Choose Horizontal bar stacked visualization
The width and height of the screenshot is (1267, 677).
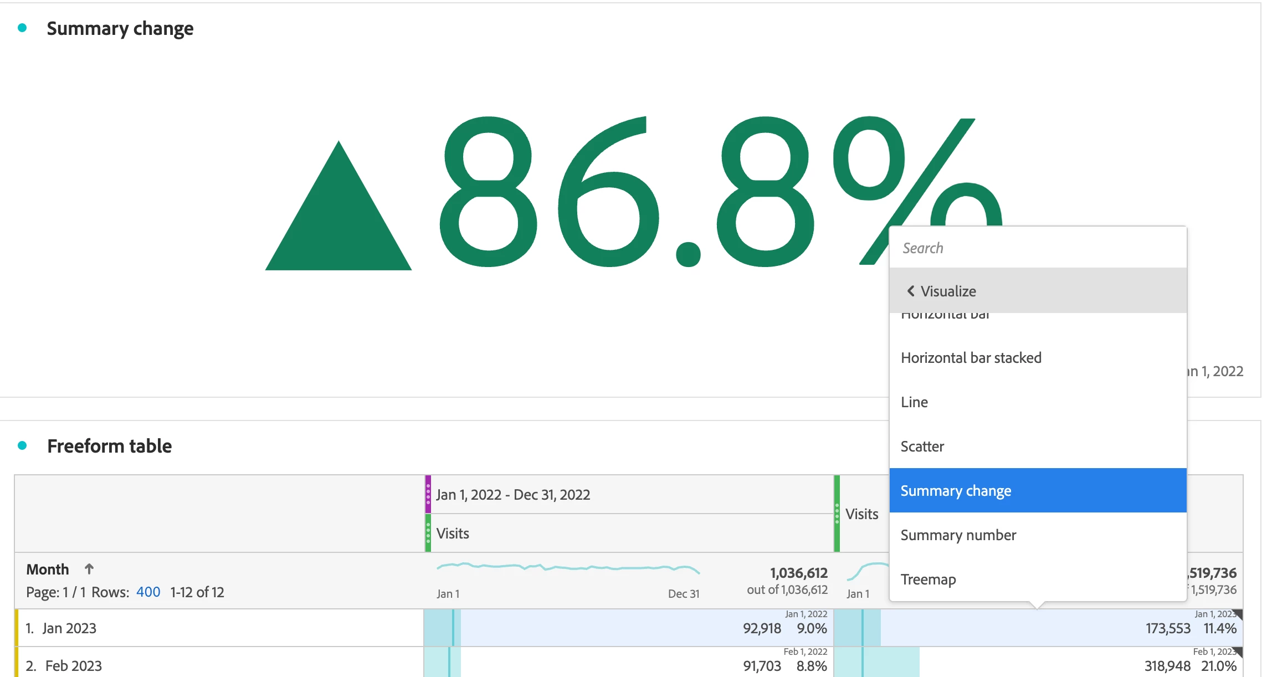(971, 358)
